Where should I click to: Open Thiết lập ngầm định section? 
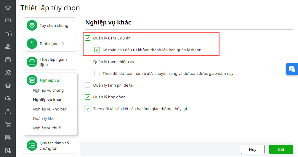(50, 62)
